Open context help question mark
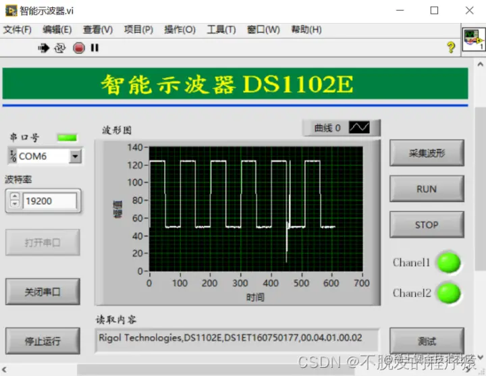This screenshot has width=486, height=376. pos(451,47)
